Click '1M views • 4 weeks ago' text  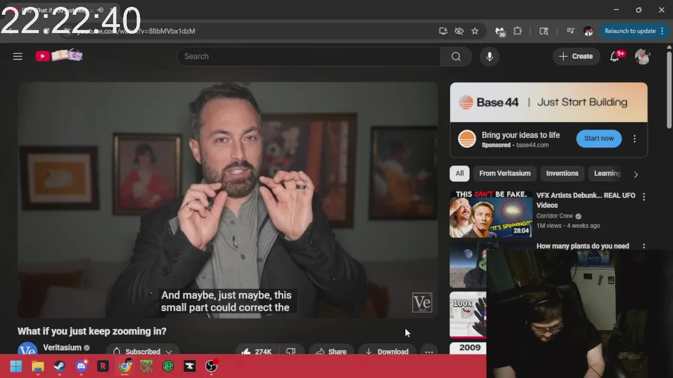tap(568, 226)
